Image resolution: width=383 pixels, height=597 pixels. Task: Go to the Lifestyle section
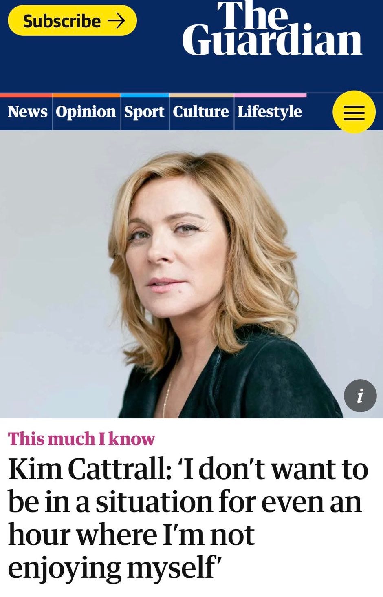270,112
